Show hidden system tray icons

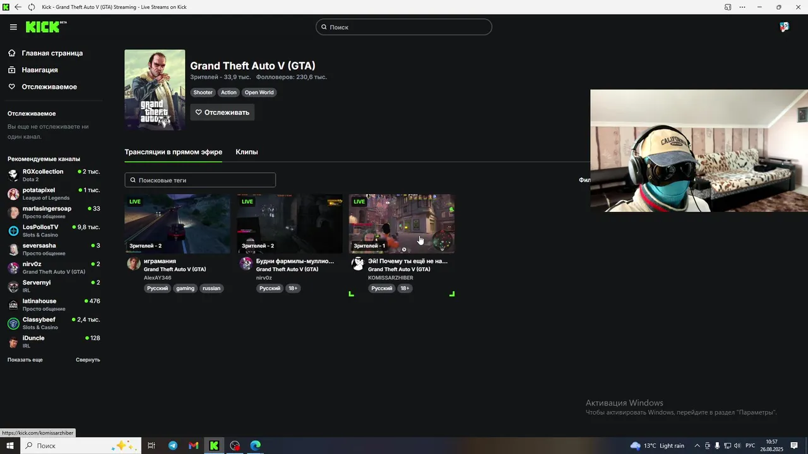(697, 446)
